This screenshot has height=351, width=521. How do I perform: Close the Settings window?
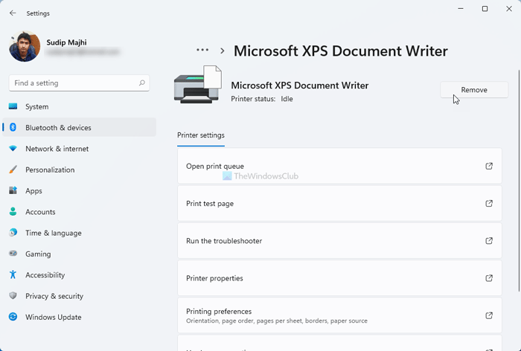point(509,9)
